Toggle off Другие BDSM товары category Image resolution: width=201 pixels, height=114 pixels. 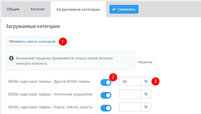tap(106, 82)
